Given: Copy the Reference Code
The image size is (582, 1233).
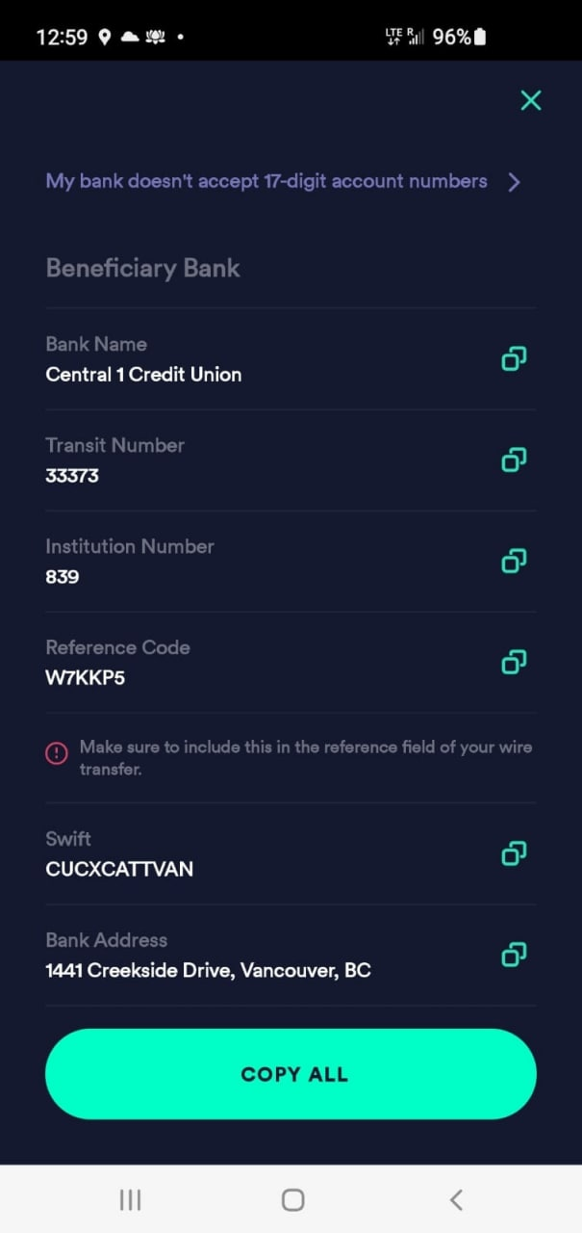Looking at the screenshot, I should (514, 662).
